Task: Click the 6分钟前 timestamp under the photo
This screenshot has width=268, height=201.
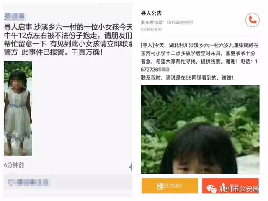Action: point(14,165)
